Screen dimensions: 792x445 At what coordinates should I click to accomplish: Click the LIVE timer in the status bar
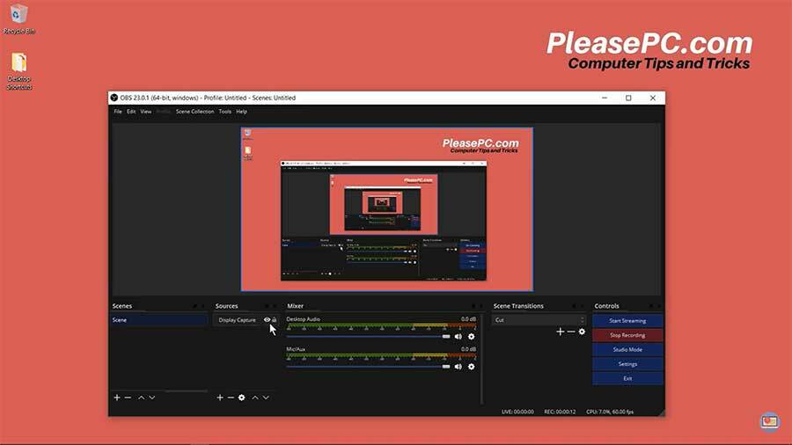[517, 412]
